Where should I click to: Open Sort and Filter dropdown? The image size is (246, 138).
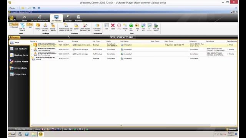22,27
